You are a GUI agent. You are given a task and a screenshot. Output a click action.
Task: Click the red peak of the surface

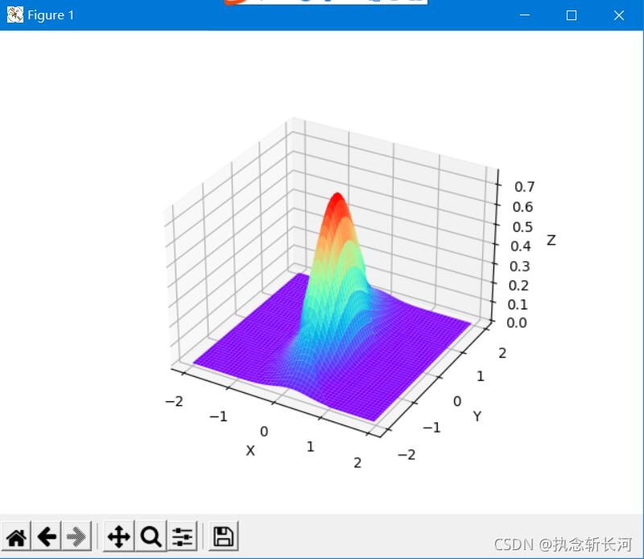point(337,200)
